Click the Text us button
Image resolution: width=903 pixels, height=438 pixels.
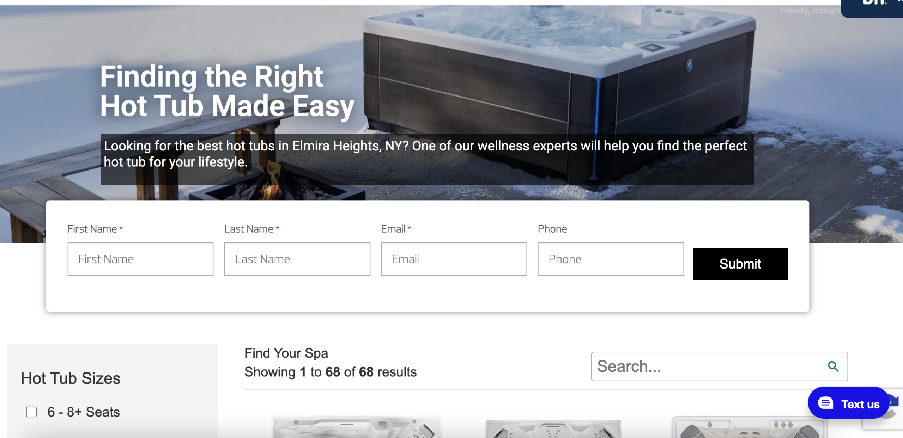[848, 403]
